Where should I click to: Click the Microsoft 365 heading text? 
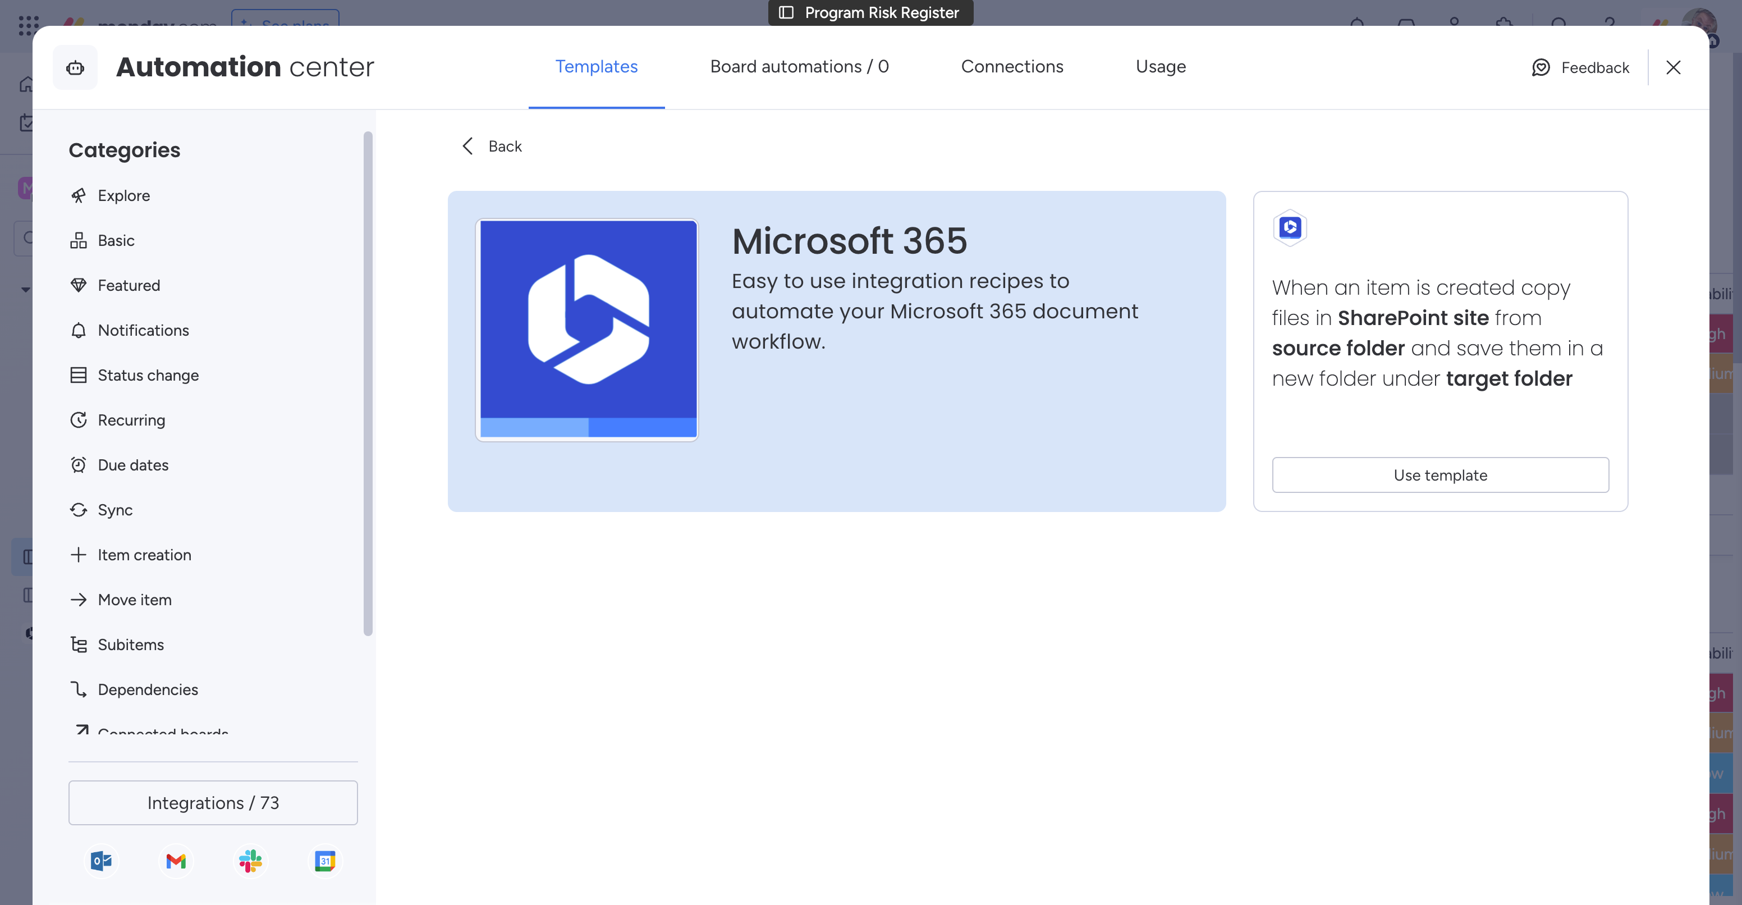tap(849, 241)
